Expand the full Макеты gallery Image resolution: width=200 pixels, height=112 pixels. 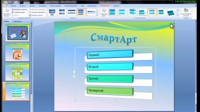coord(97,15)
